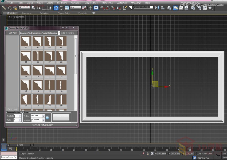Click the wide apply button in Sweep Profile
The height and width of the screenshot is (160, 227).
pyautogui.click(x=61, y=117)
